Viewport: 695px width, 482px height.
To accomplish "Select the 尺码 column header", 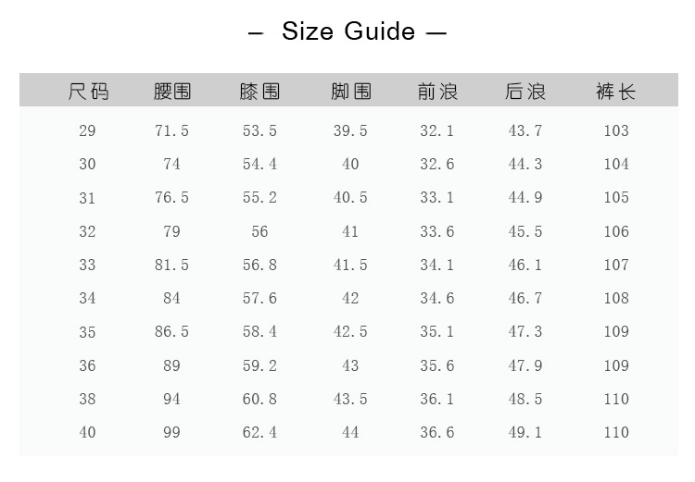I will (x=88, y=92).
